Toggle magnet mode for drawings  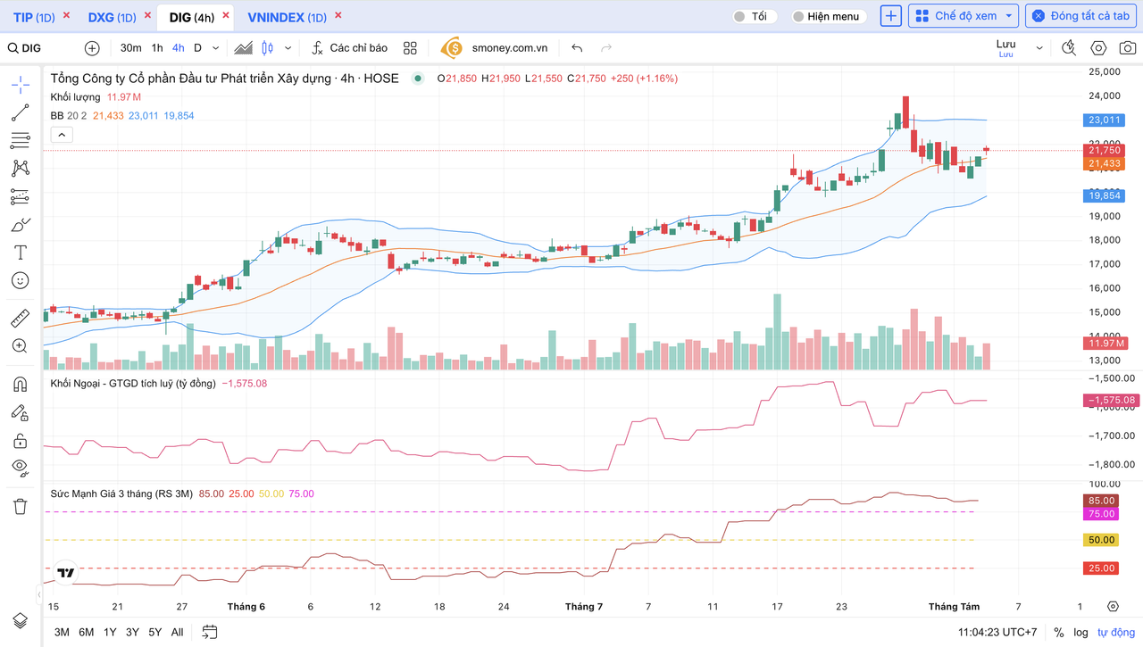(x=20, y=385)
